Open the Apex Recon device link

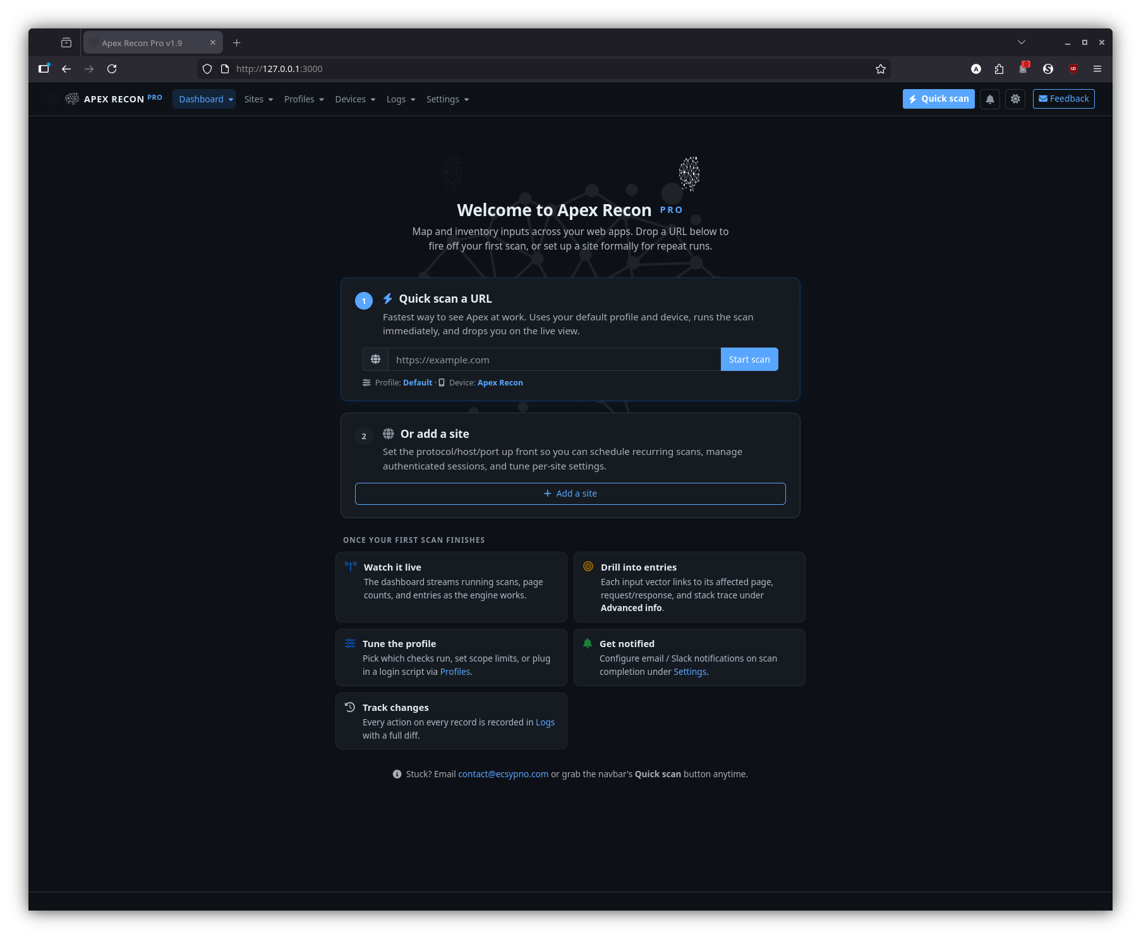500,383
